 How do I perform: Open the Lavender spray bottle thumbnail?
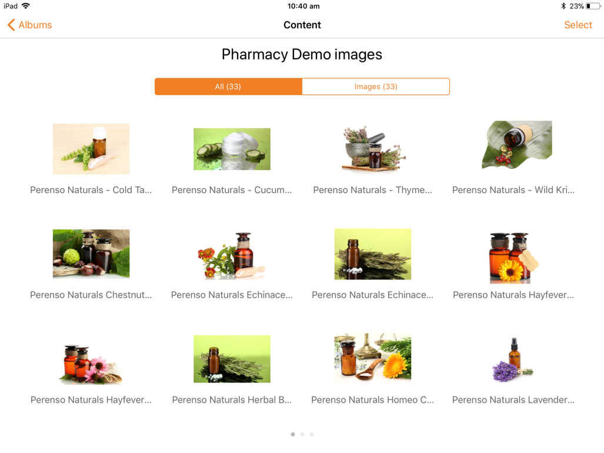[x=513, y=360]
